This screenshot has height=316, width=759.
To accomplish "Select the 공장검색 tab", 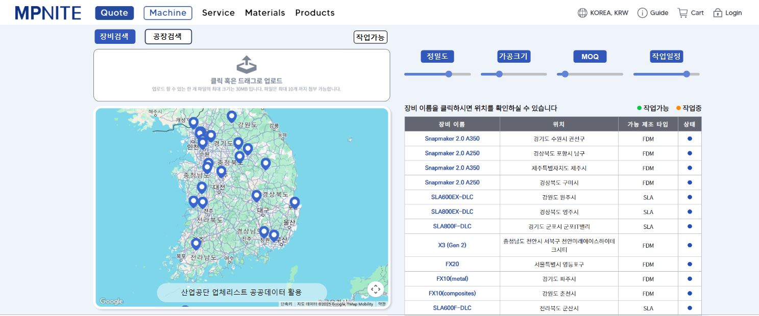I will [168, 37].
